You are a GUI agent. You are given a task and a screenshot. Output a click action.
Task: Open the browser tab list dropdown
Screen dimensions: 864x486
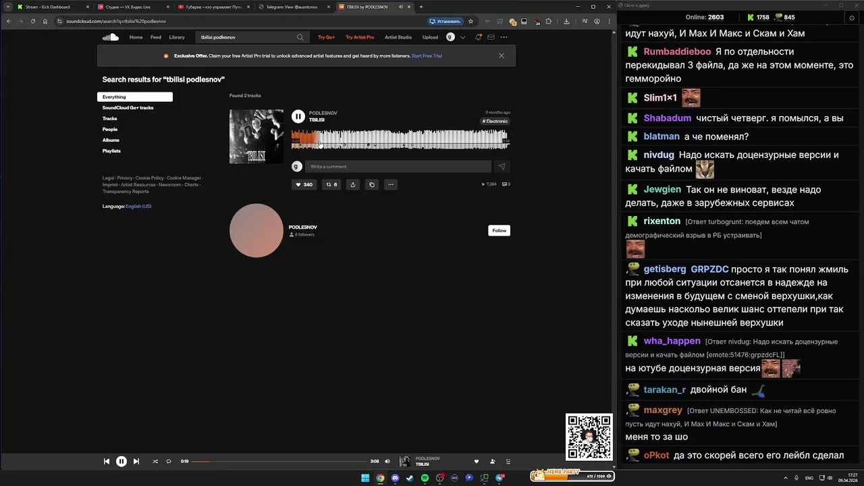(8, 7)
